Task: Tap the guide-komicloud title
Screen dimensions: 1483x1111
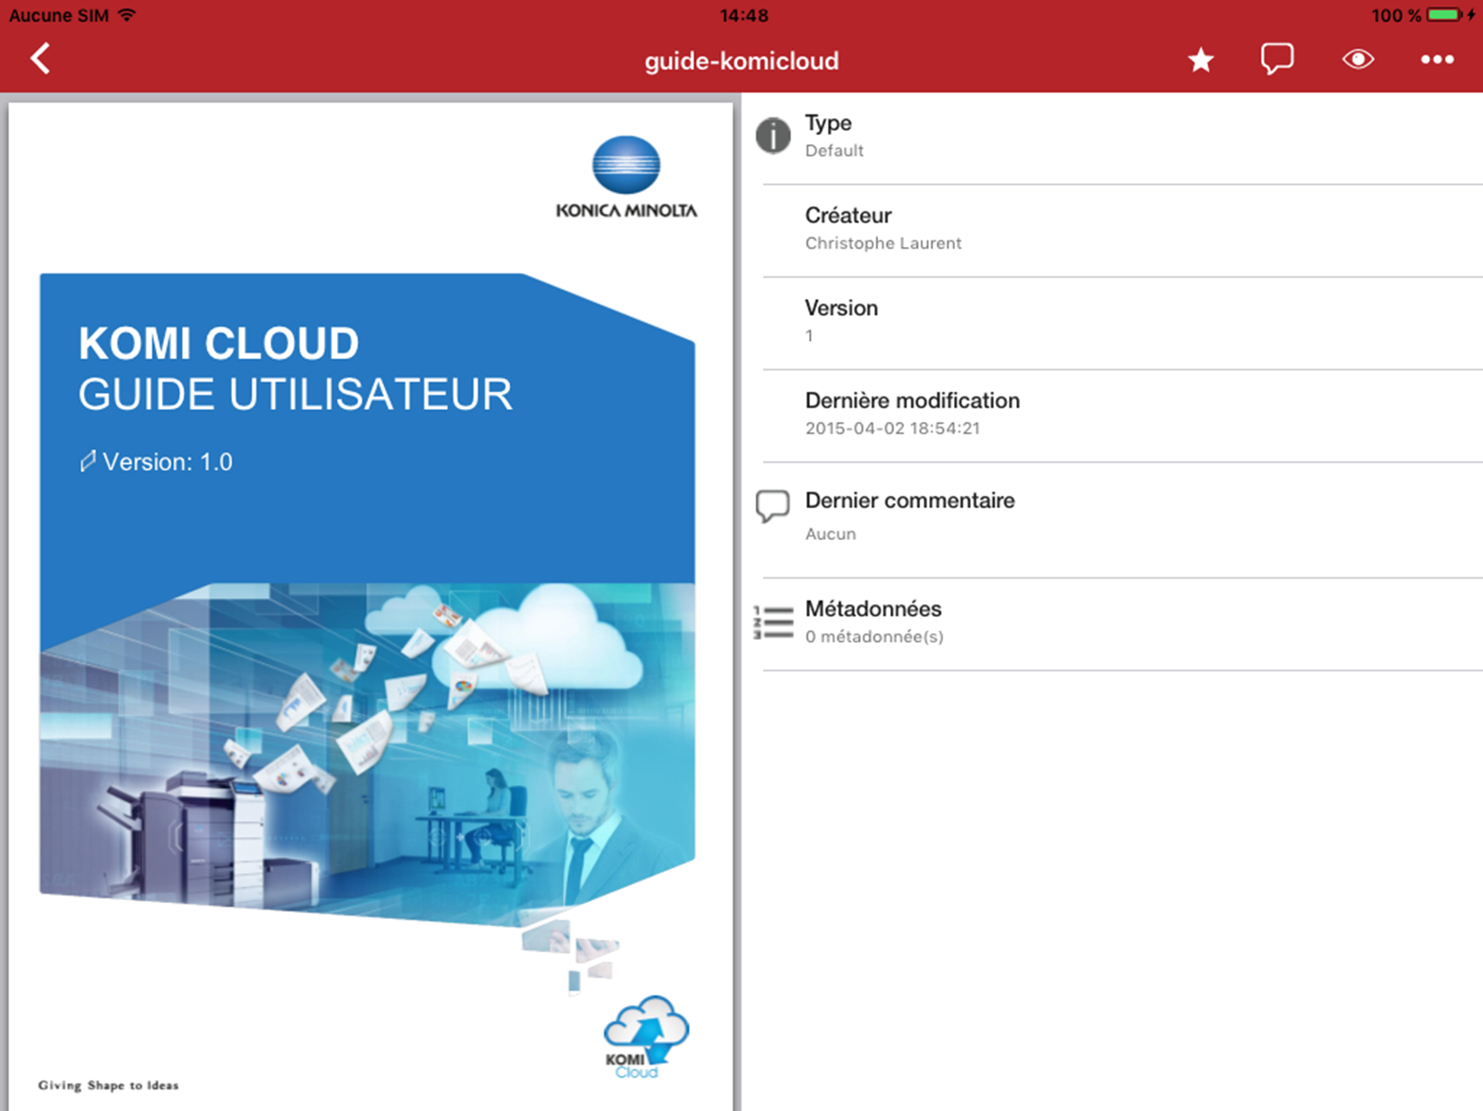Action: [x=741, y=61]
